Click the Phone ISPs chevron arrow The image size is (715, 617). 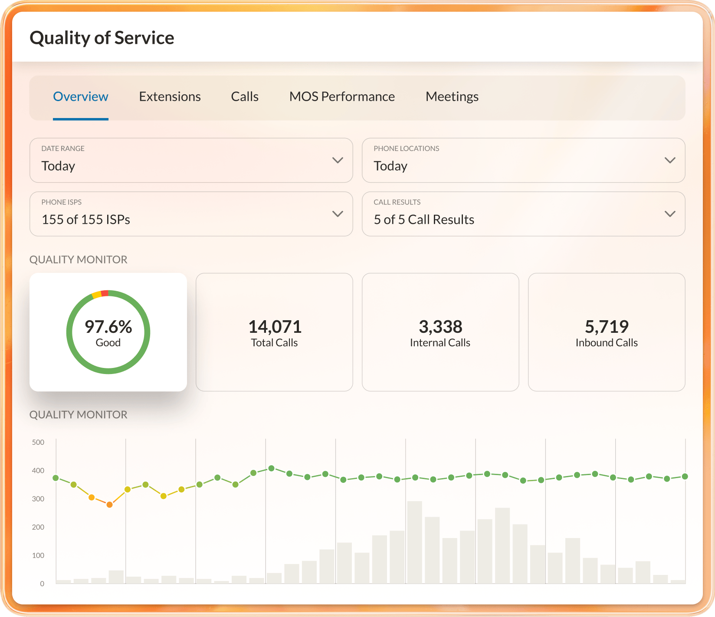coord(338,214)
